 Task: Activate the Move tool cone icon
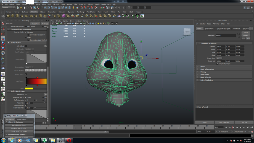tap(3, 38)
